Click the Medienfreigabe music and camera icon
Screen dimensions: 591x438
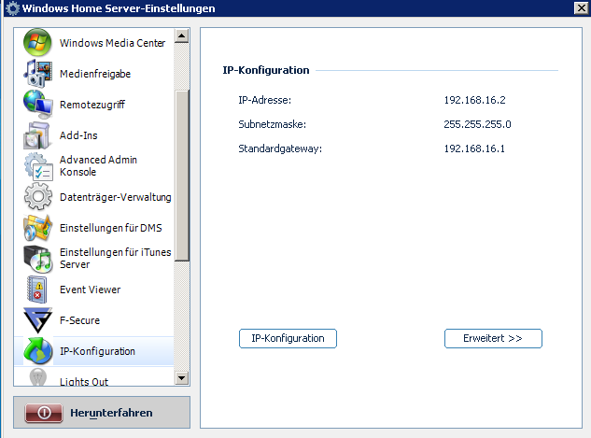[x=37, y=73]
